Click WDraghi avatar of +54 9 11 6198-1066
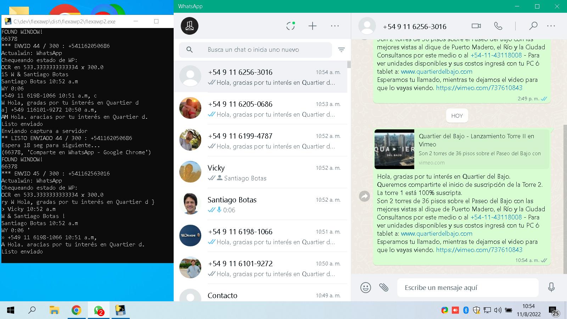Image resolution: width=567 pixels, height=319 pixels. click(190, 236)
